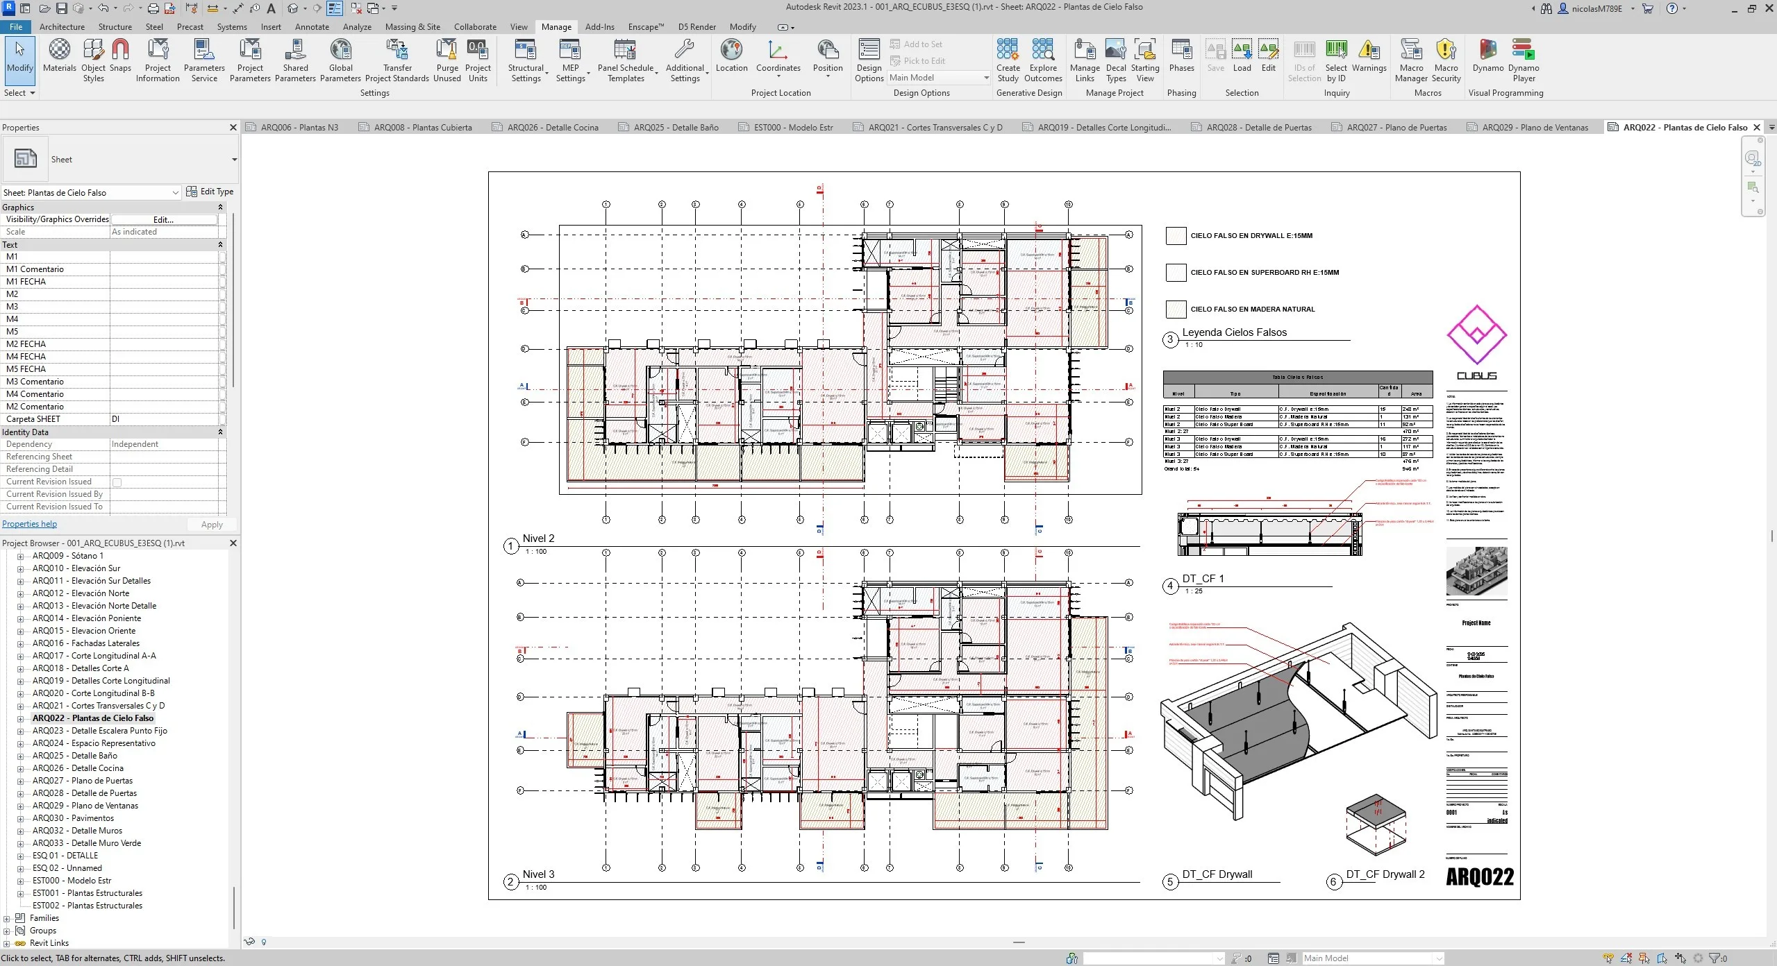Click the building 3D thumbnail in title block
Image resolution: width=1777 pixels, height=966 pixels.
pyautogui.click(x=1476, y=571)
